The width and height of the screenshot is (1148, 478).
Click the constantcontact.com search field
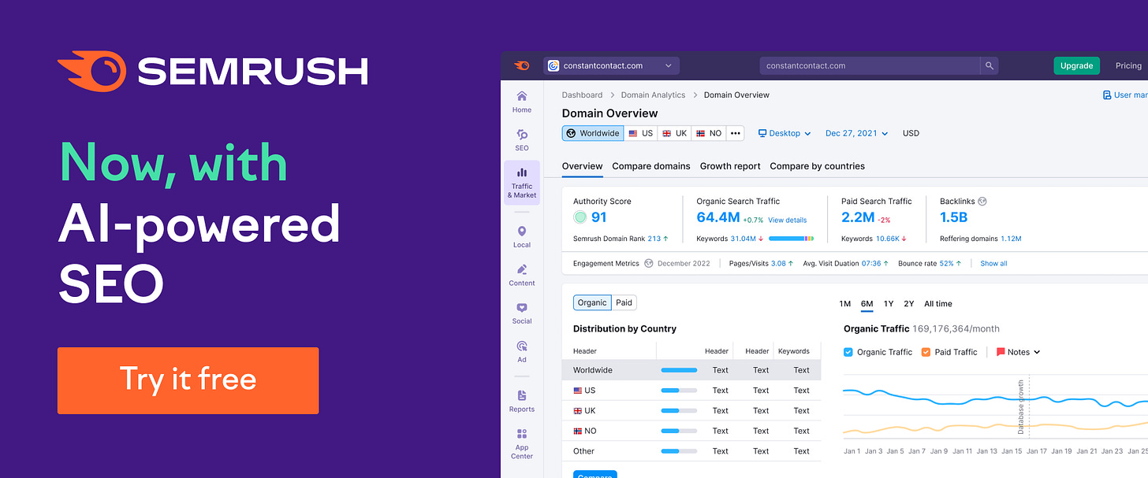[870, 65]
